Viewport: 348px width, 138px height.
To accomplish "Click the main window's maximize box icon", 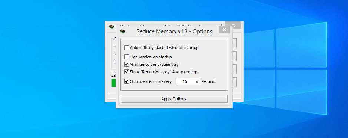I will pyautogui.click(x=219, y=25).
